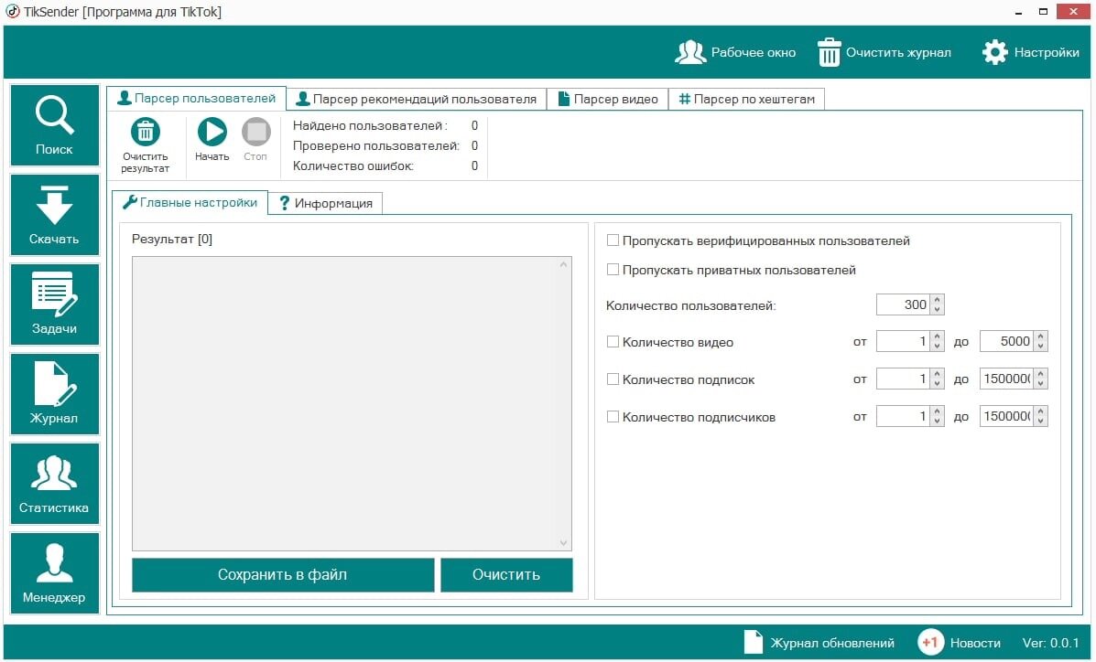
Task: Tick the Количество видео checkbox
Action: point(613,341)
